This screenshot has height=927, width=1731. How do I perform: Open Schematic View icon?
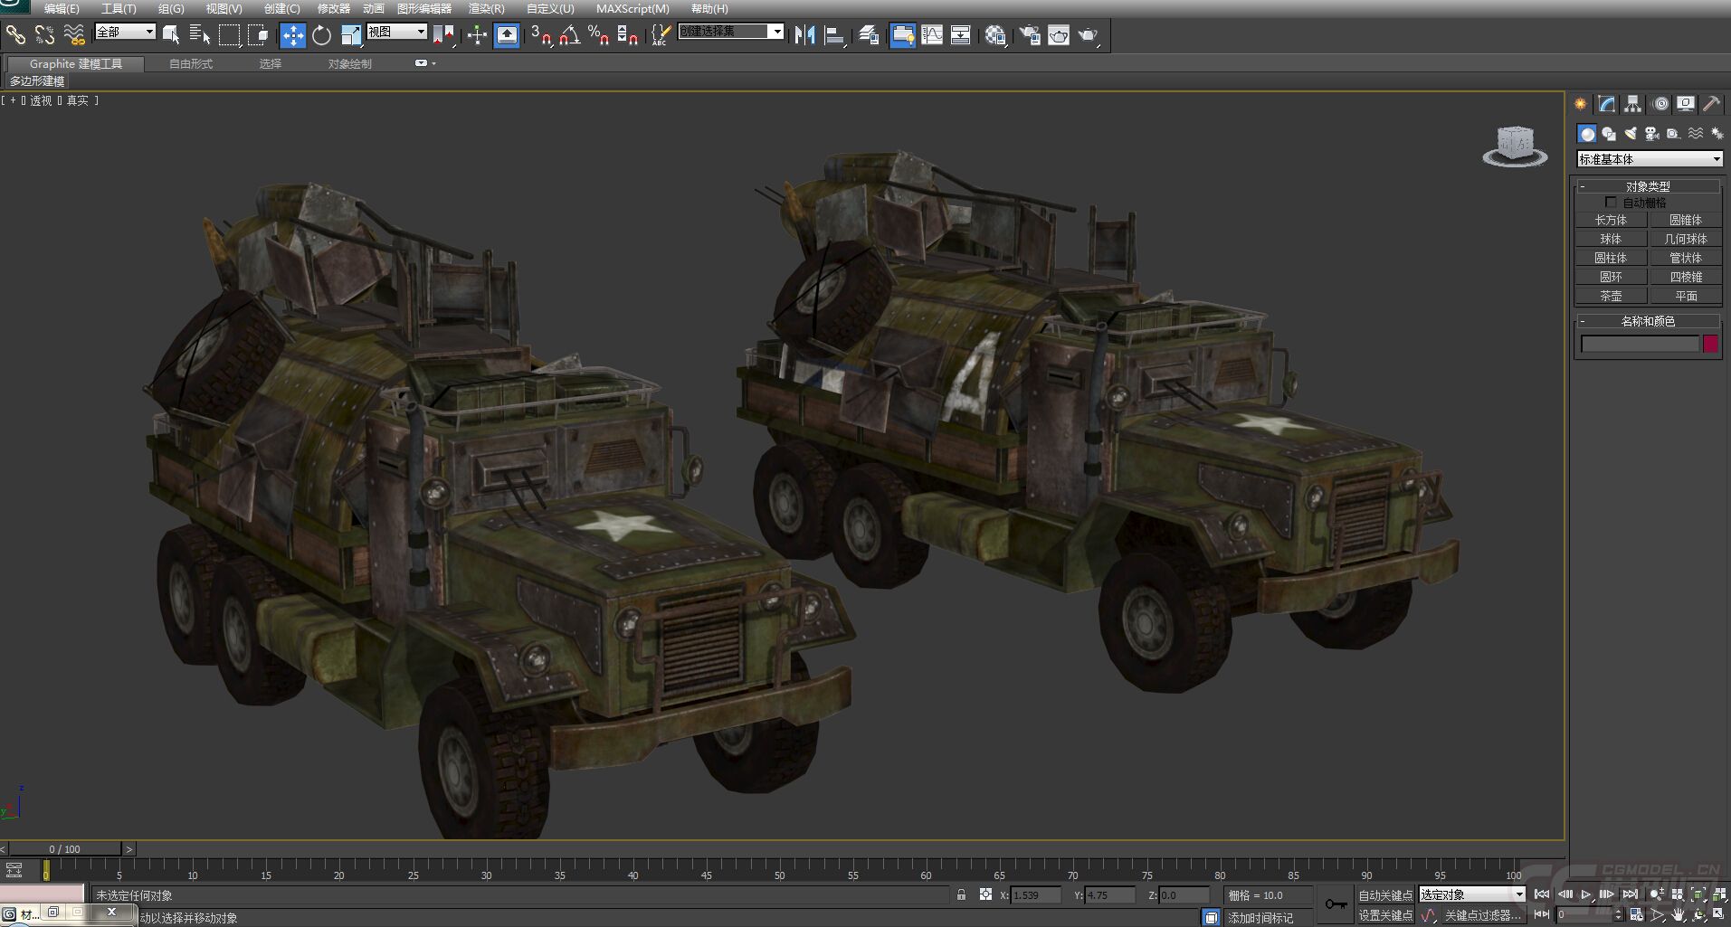(x=961, y=35)
